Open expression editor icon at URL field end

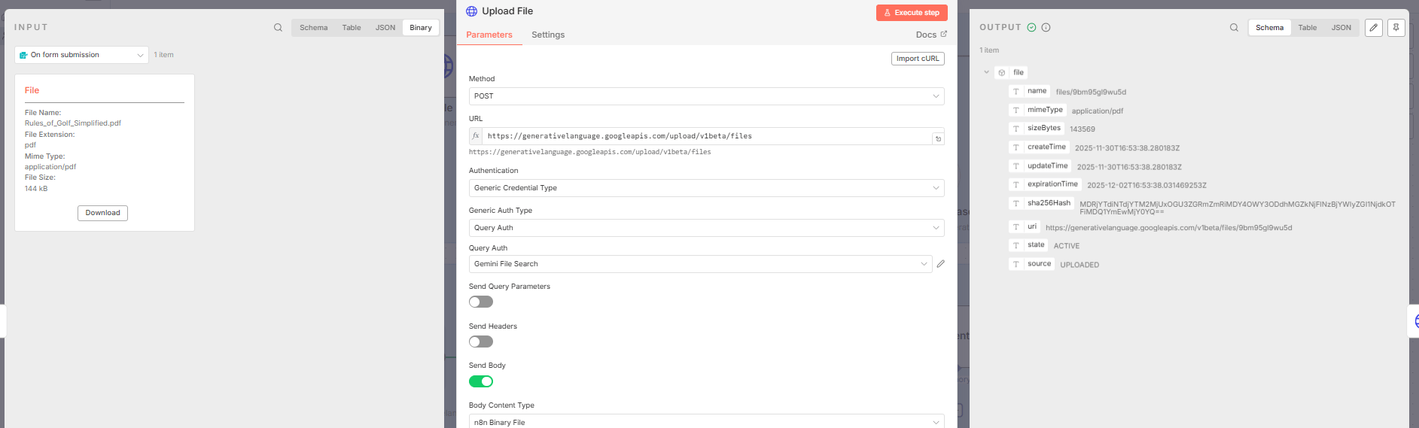(938, 138)
